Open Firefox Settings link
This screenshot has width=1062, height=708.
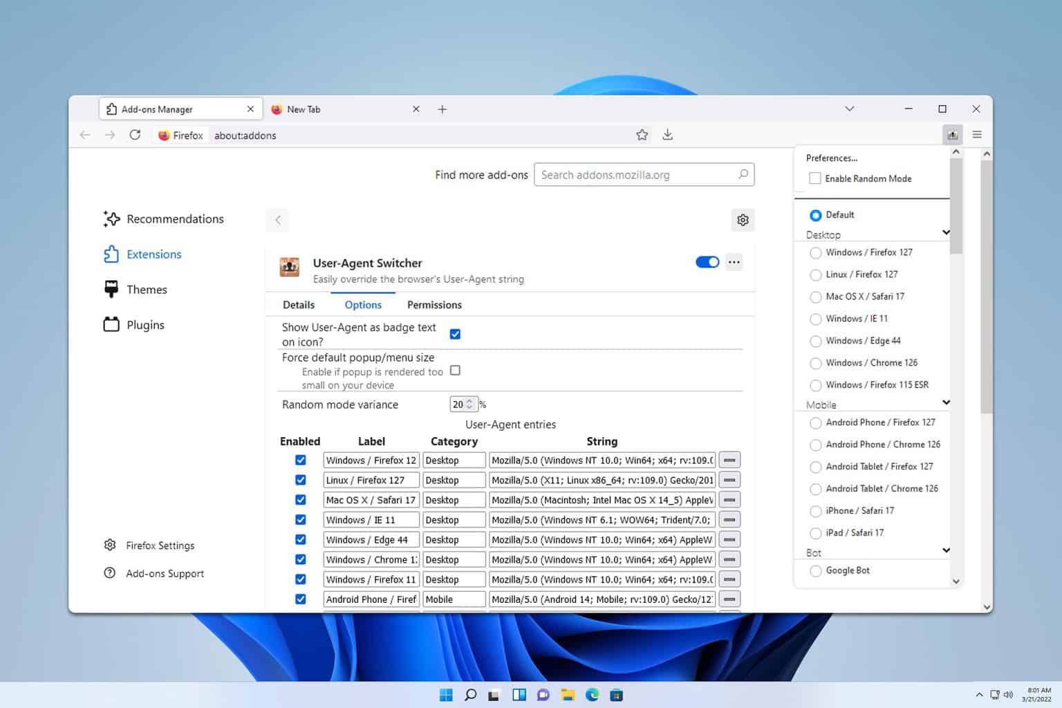point(149,546)
